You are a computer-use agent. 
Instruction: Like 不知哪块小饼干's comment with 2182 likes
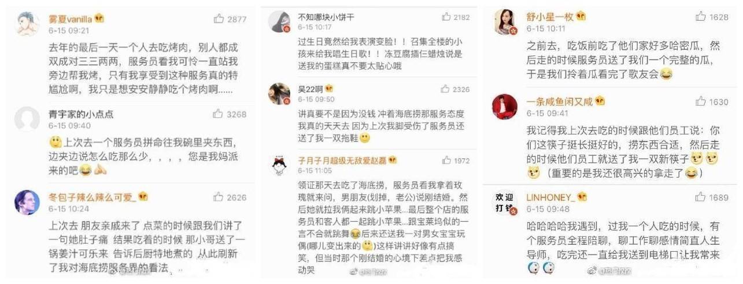(445, 17)
